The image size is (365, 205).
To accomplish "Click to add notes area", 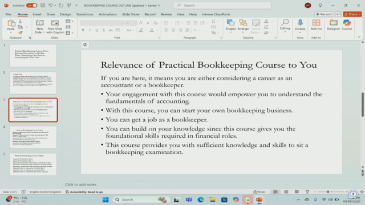I will [x=80, y=184].
